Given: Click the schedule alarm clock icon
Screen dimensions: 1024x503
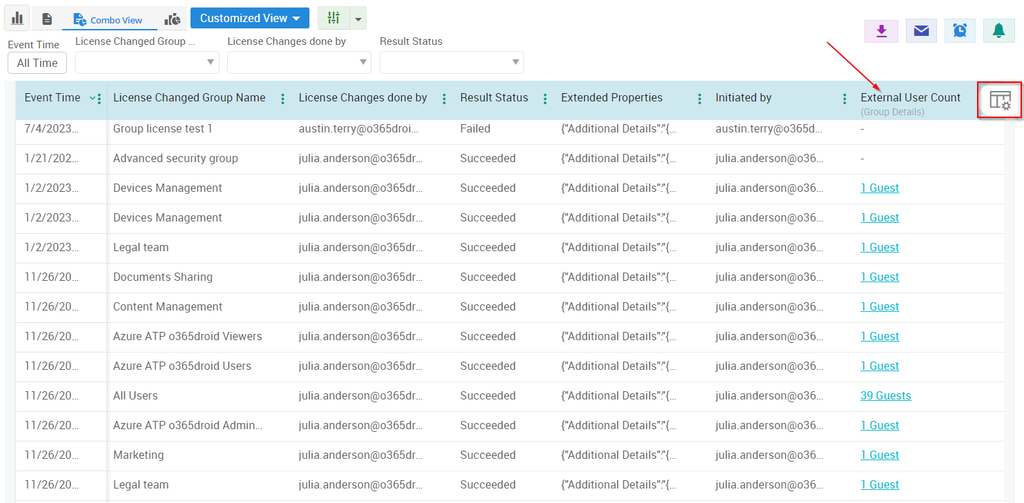Looking at the screenshot, I should click(960, 30).
